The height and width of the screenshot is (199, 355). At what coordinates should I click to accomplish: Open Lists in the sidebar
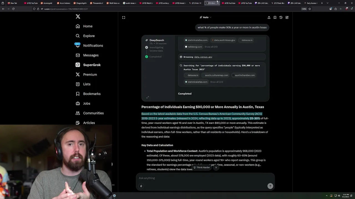pos(83,84)
